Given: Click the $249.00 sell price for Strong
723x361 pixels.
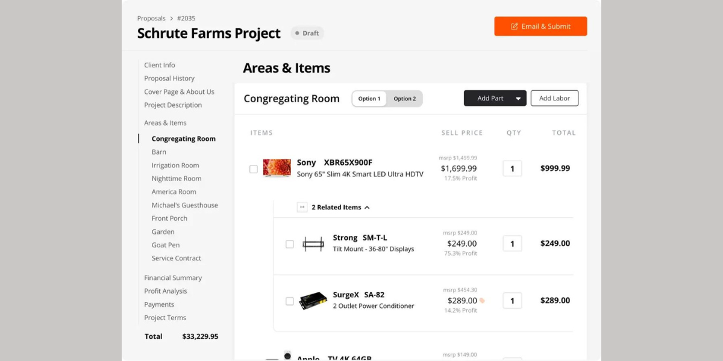Looking at the screenshot, I should 462,244.
